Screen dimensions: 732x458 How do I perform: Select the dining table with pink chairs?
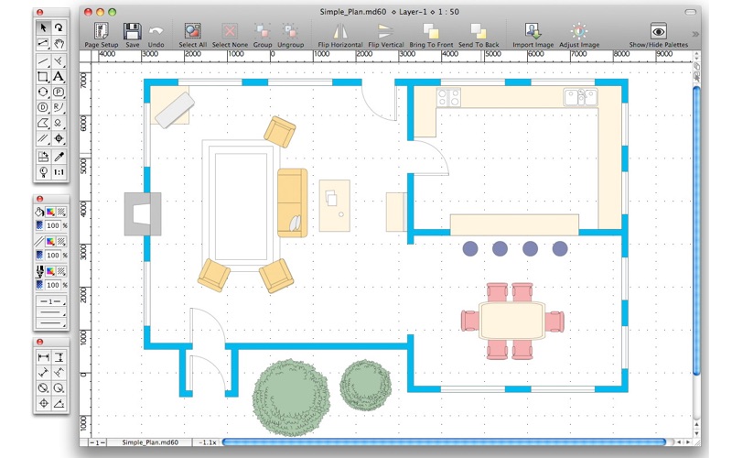click(x=512, y=322)
